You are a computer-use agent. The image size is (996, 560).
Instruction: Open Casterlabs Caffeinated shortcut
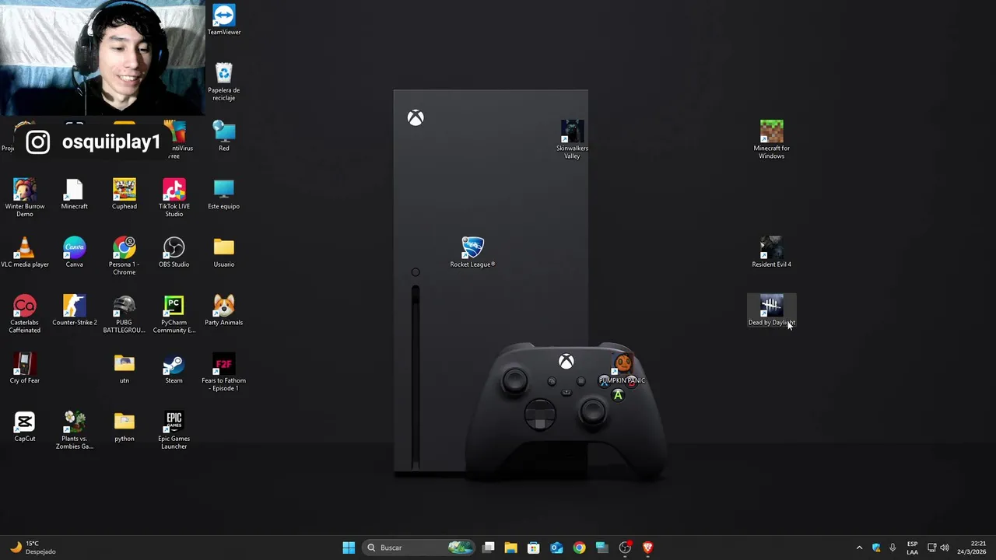pyautogui.click(x=25, y=314)
